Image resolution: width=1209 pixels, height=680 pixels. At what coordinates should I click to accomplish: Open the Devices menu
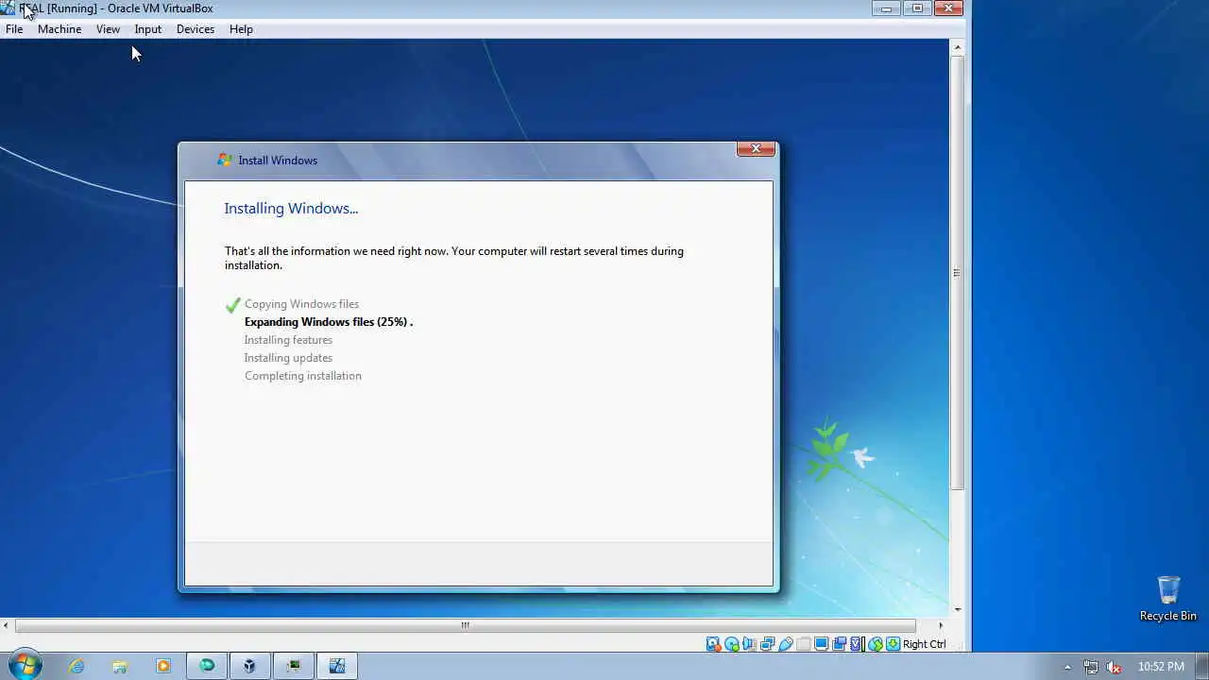tap(196, 29)
